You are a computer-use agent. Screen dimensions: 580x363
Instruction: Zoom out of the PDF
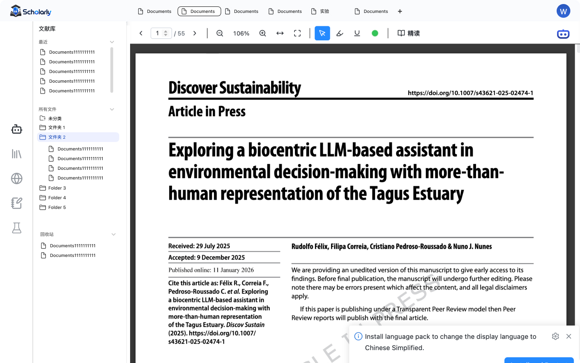coord(220,33)
